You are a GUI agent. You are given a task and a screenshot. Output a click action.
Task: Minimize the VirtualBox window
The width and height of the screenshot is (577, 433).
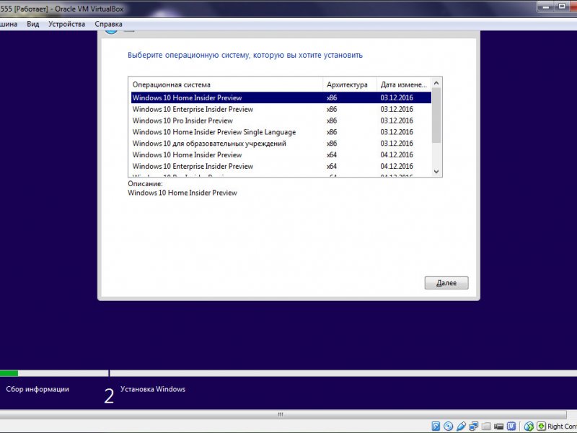tap(546, 6)
